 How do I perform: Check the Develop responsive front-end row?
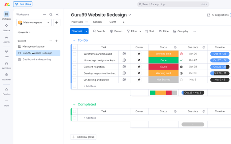click(x=75, y=73)
